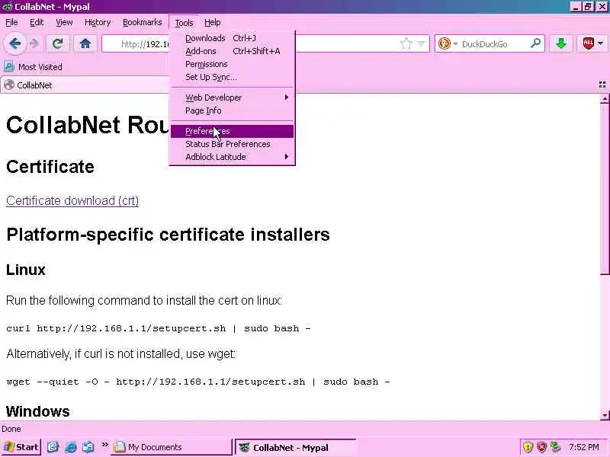Viewport: 610px width, 457px height.
Task: Launch the third quick launch icon
Action: tap(88, 447)
